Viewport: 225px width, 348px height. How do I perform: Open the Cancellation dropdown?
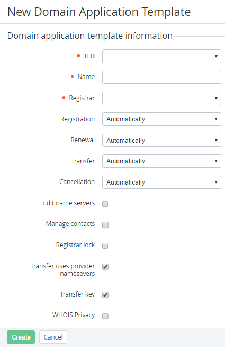click(x=161, y=182)
